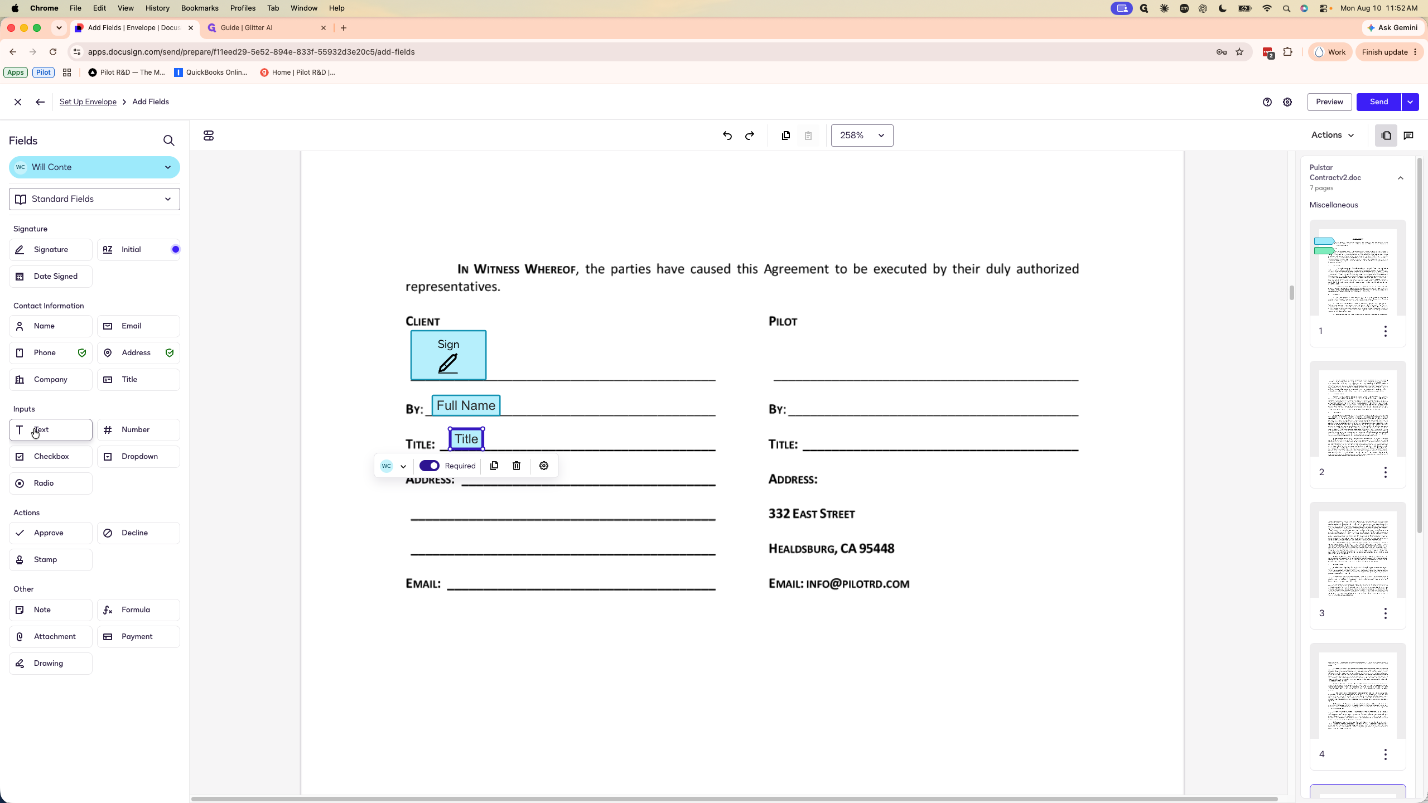
Task: Add a Date Signed field
Action: tap(51, 276)
